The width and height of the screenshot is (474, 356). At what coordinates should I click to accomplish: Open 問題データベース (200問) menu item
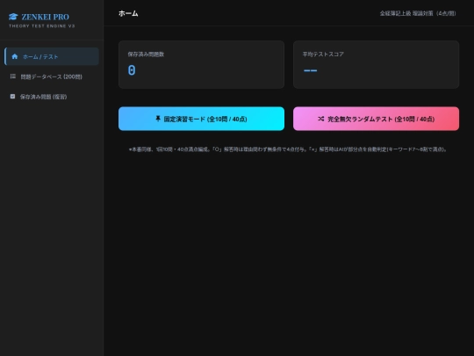(x=52, y=76)
